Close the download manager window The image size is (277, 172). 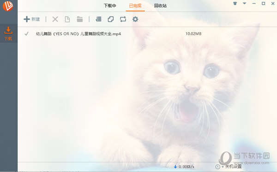[x=273, y=3]
